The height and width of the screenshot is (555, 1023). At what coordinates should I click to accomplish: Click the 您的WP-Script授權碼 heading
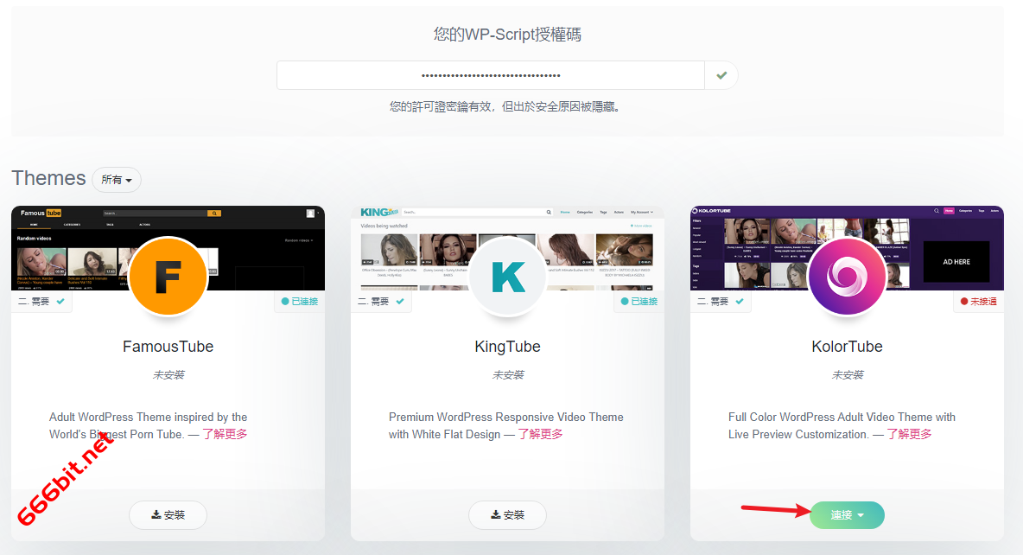tap(507, 34)
